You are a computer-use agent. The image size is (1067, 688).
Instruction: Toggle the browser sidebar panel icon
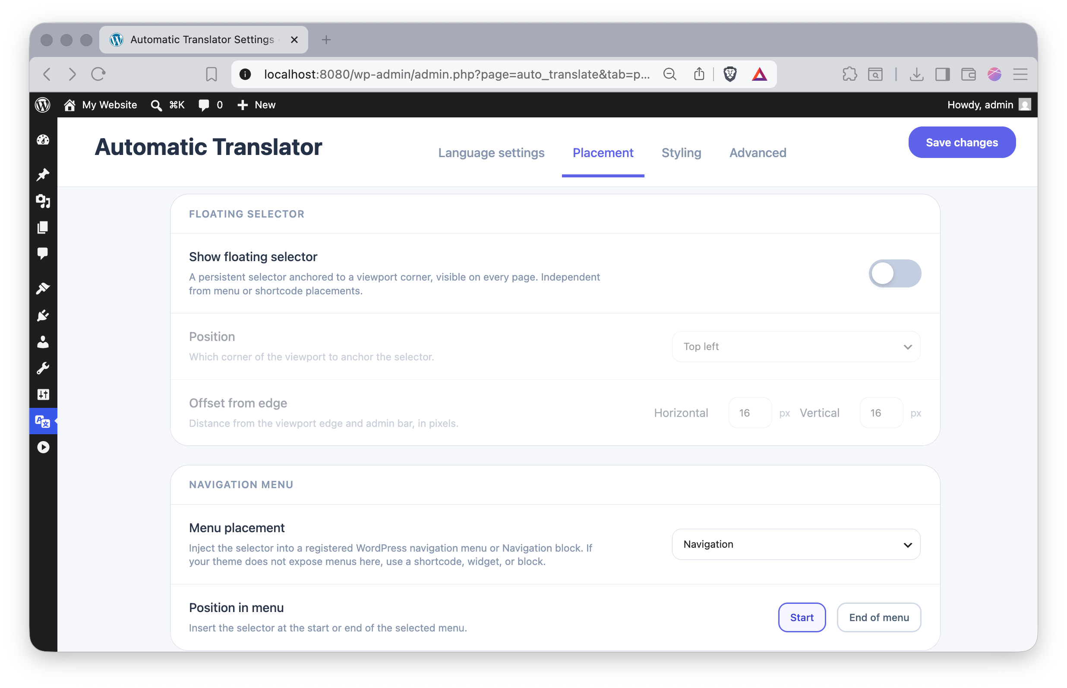coord(942,74)
